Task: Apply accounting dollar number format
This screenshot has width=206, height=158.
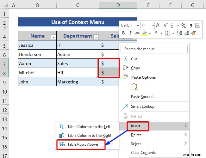Action: click(x=172, y=25)
